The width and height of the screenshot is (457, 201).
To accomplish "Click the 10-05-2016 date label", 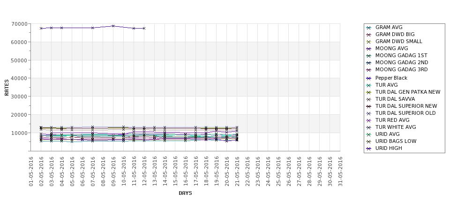I will 124,171.
